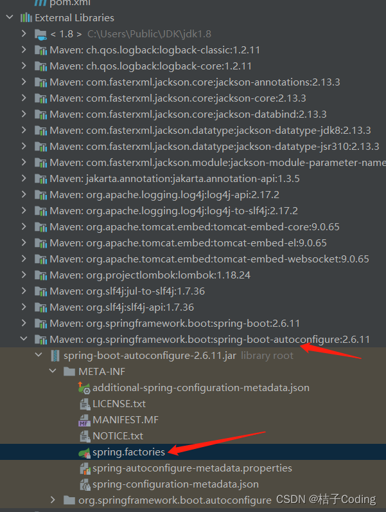Click the LICENSE.txt file icon

pyautogui.click(x=85, y=404)
